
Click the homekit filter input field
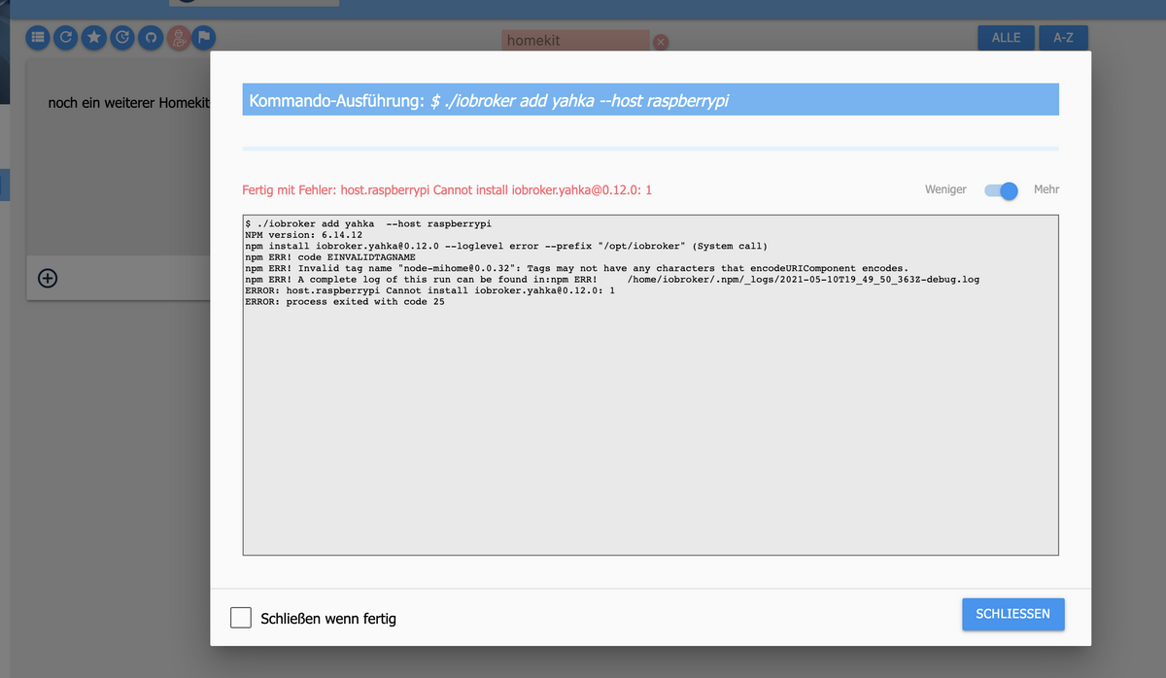pos(575,41)
